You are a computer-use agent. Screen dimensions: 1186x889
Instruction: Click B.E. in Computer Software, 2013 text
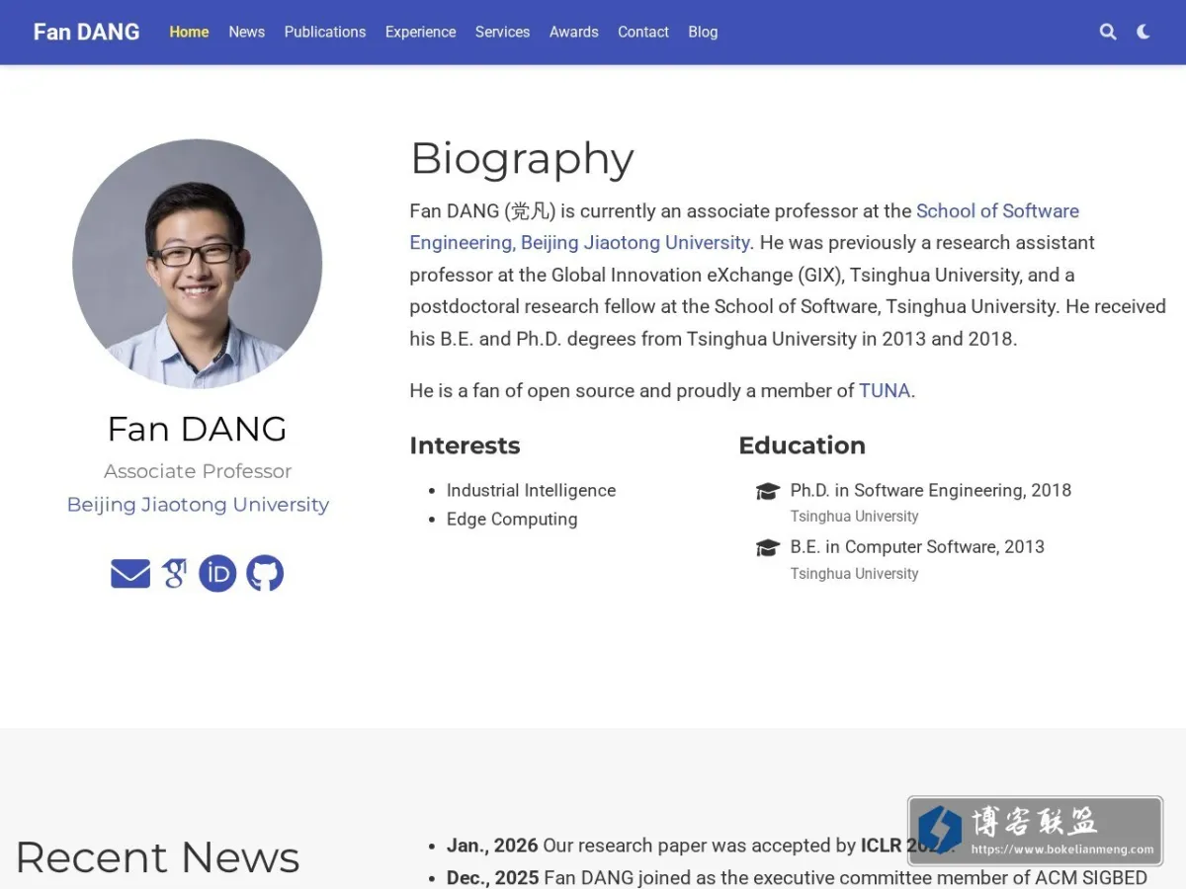click(917, 546)
